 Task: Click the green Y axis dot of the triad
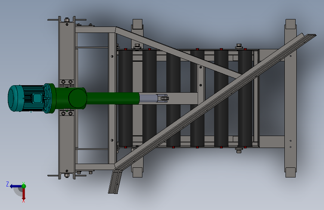[x=24, y=186]
